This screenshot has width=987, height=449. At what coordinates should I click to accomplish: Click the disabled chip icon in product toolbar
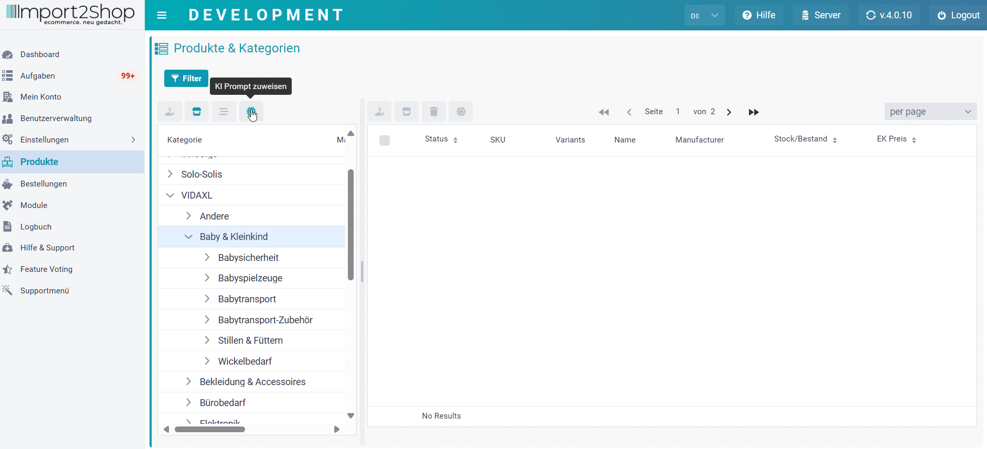click(x=461, y=112)
